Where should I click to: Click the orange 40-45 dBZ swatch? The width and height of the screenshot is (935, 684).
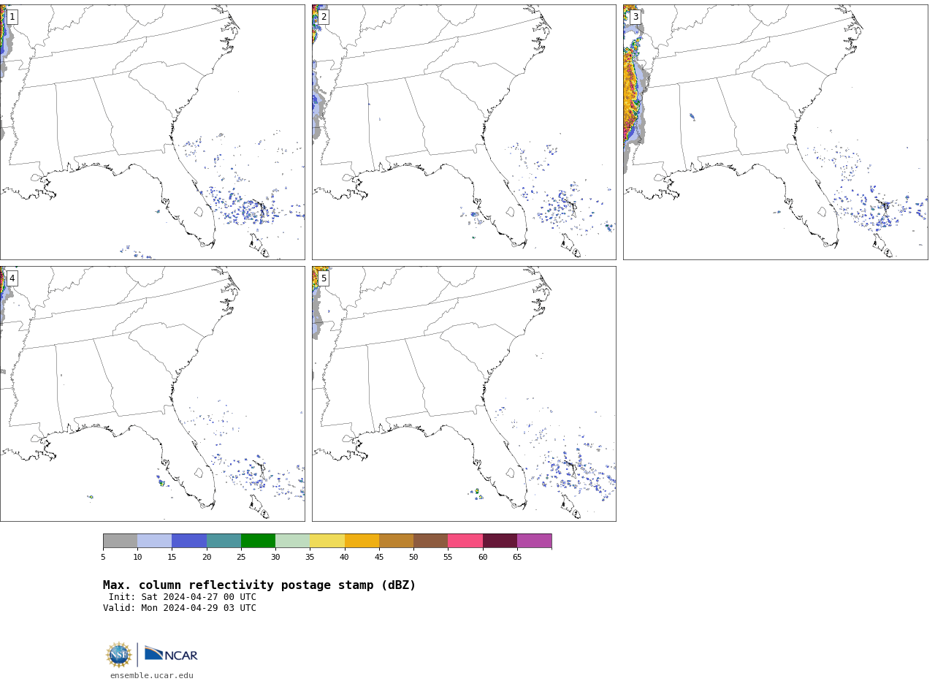[362, 541]
